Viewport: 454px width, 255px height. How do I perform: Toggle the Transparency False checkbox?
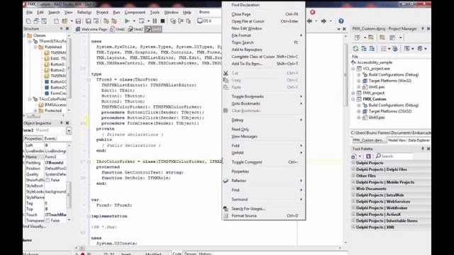click(x=48, y=220)
